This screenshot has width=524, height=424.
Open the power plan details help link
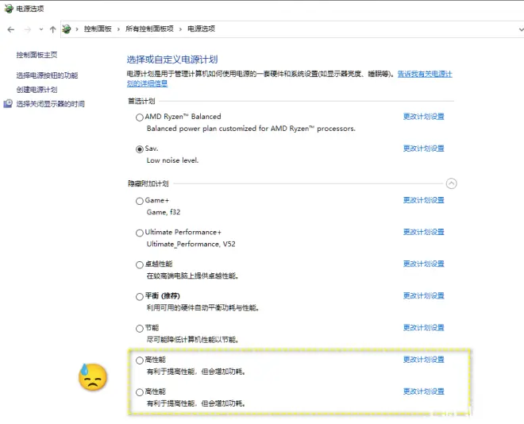[x=425, y=74]
